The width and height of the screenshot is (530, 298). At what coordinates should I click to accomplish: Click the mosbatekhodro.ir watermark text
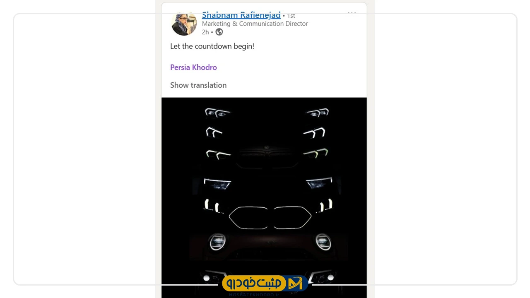click(x=254, y=295)
